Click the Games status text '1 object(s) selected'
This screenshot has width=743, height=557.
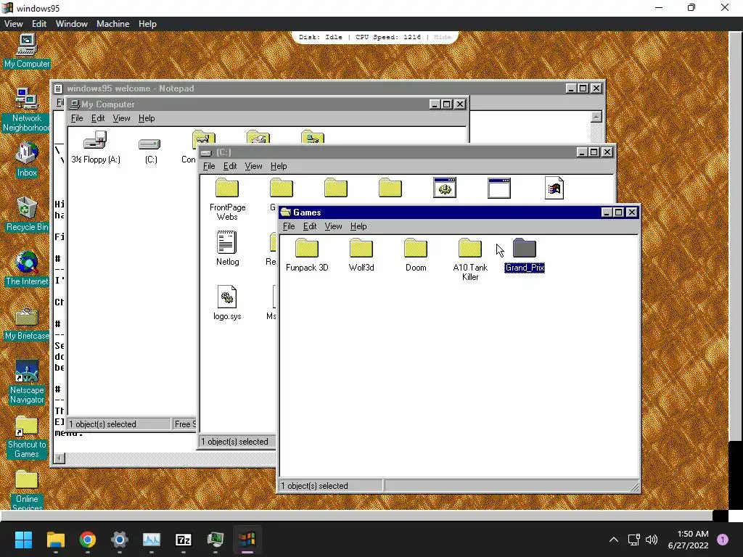pyautogui.click(x=315, y=486)
